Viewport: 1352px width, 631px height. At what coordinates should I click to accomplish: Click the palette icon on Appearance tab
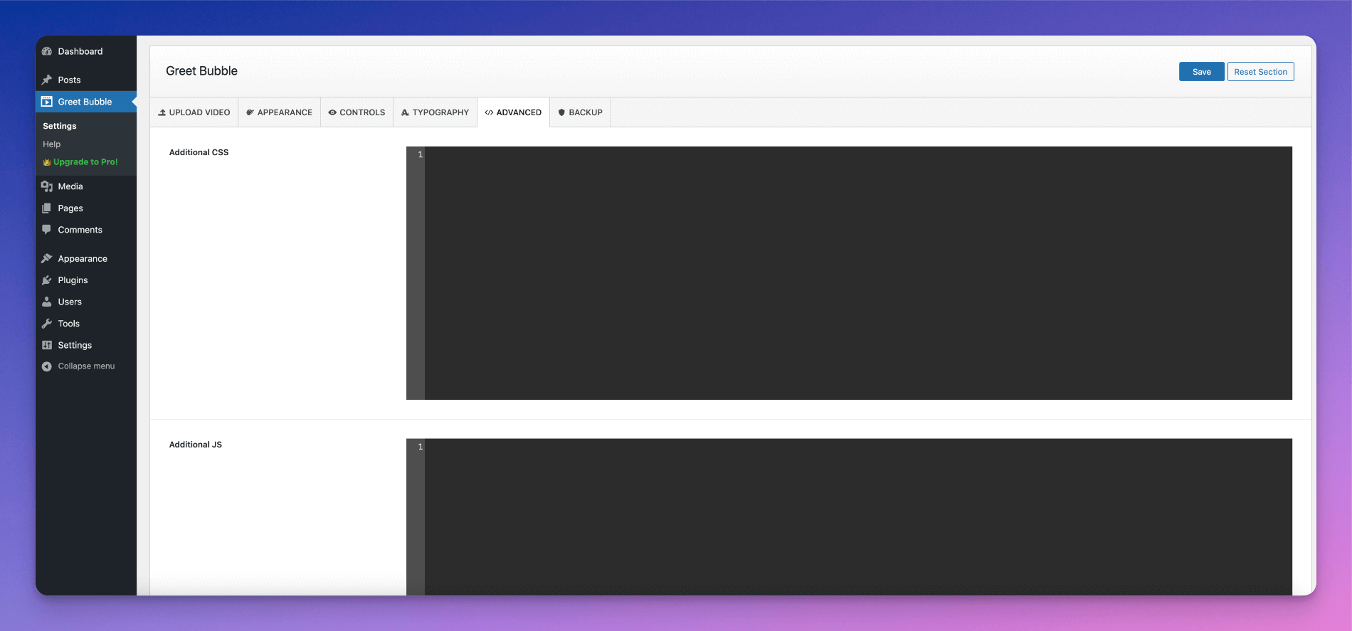(250, 112)
